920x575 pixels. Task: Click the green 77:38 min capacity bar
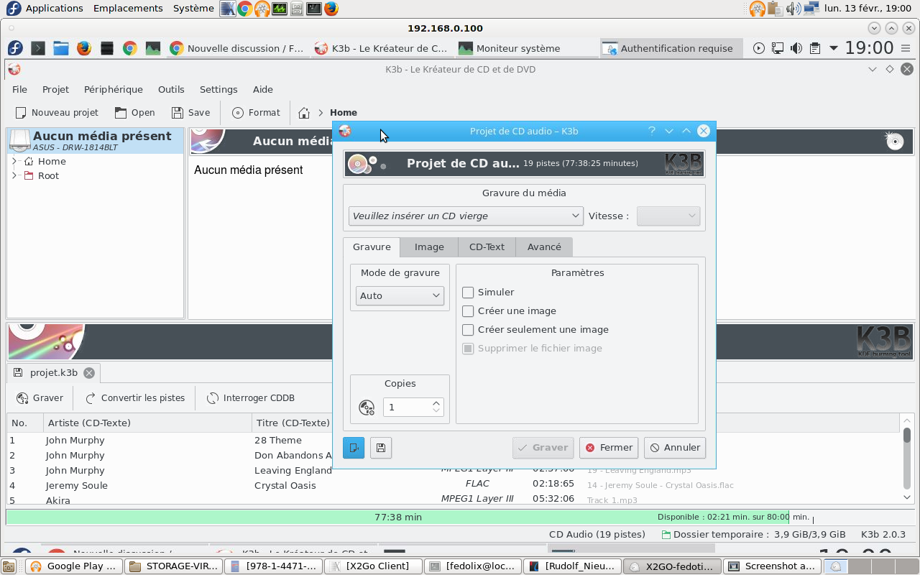(397, 517)
